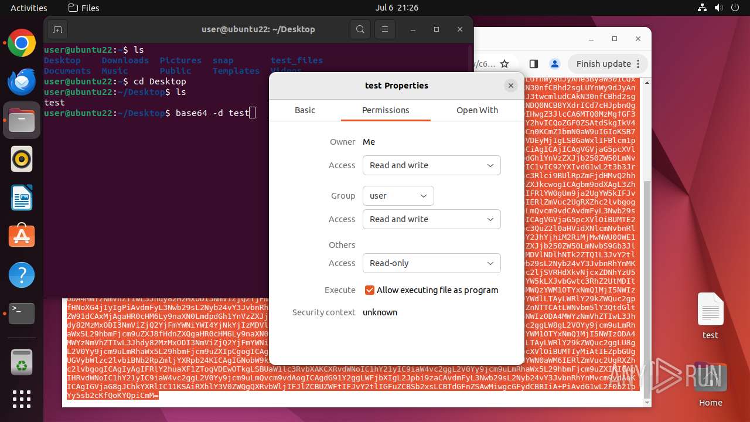Click 'Music' in terminal listing
The image size is (750, 422).
pyautogui.click(x=115, y=71)
